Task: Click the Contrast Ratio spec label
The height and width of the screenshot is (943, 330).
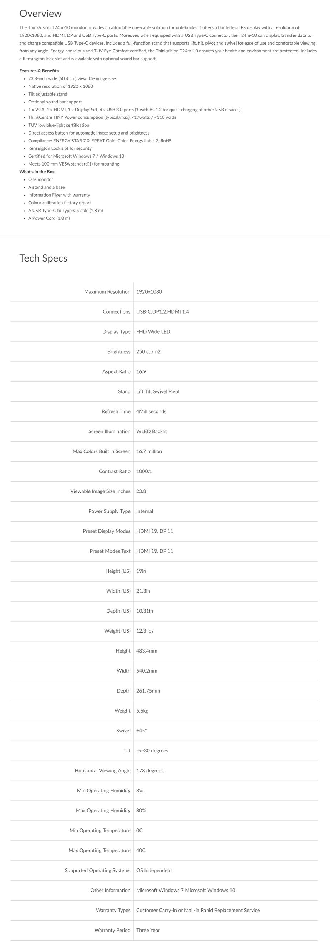Action: (x=114, y=472)
